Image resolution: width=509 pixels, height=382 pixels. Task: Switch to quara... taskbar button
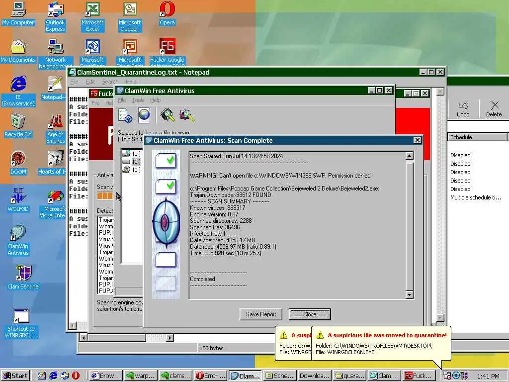point(349,376)
